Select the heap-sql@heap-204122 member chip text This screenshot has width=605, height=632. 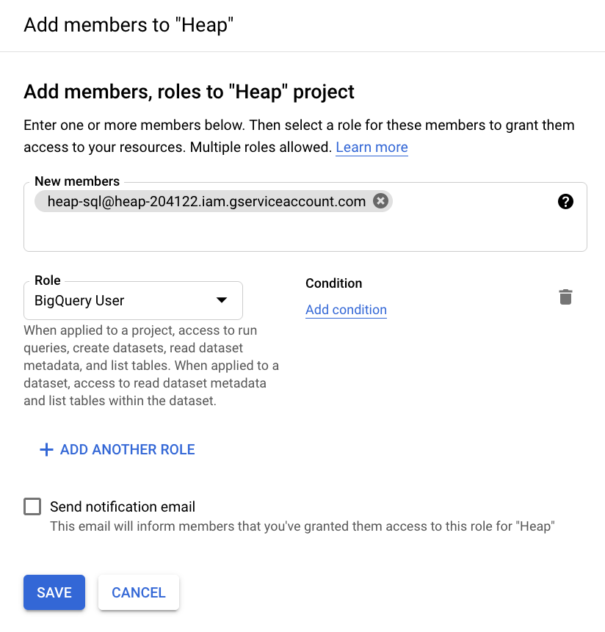coord(206,201)
